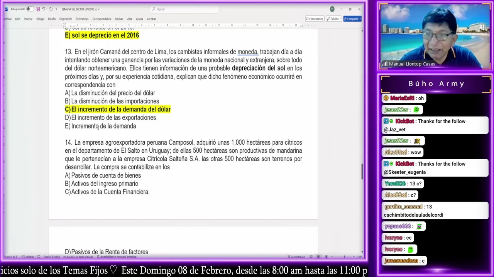Click option 'B) La disminución de las importaciones'
This screenshot has height=277, width=494.
point(112,101)
